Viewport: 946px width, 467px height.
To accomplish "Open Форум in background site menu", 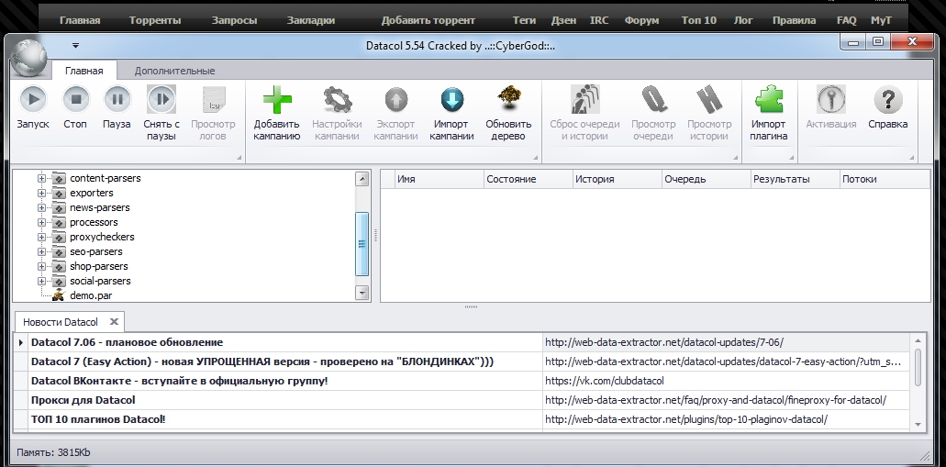I will [x=641, y=20].
